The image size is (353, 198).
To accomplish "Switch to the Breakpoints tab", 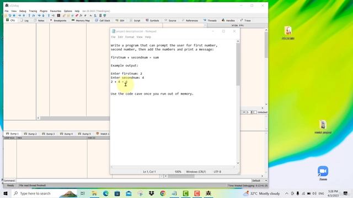I will (x=58, y=20).
